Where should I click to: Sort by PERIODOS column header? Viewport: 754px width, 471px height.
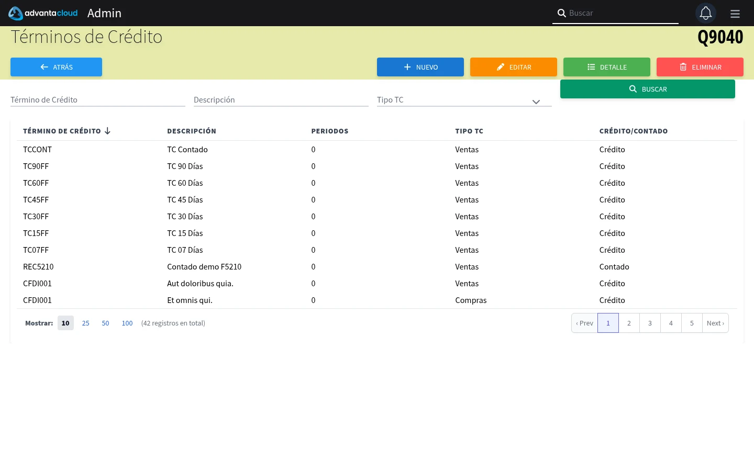point(330,131)
